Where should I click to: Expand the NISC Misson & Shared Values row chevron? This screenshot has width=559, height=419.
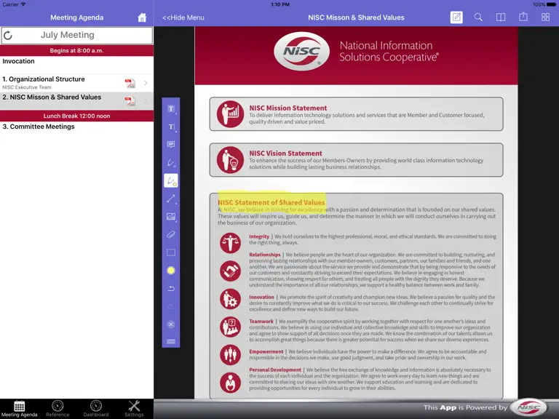146,101
